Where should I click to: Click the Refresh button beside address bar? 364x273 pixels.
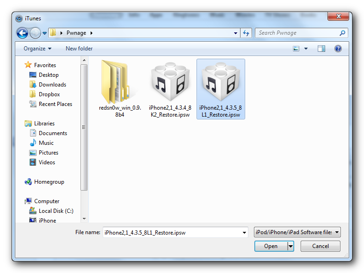(246, 33)
